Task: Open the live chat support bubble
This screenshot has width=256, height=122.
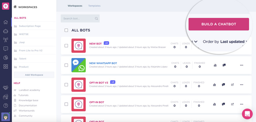Action: pyautogui.click(x=247, y=114)
